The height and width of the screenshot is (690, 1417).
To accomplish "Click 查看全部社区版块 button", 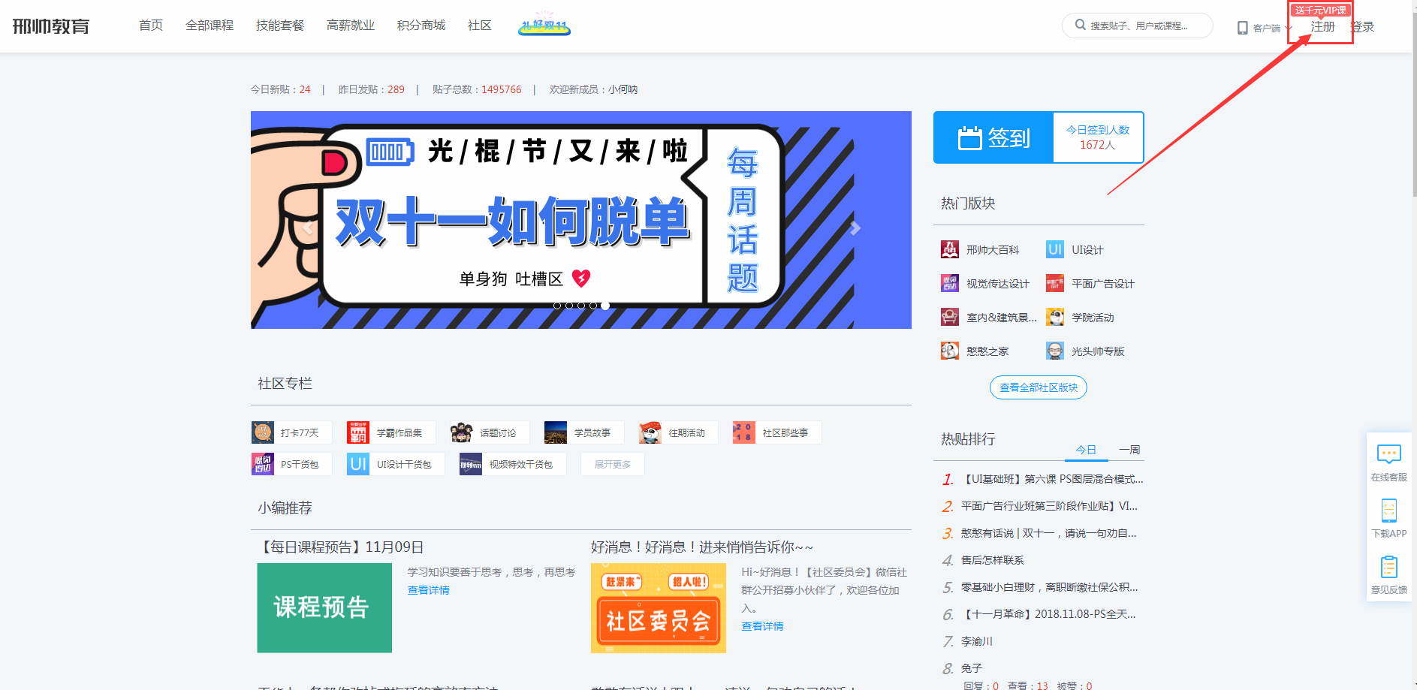I will click(x=1038, y=387).
